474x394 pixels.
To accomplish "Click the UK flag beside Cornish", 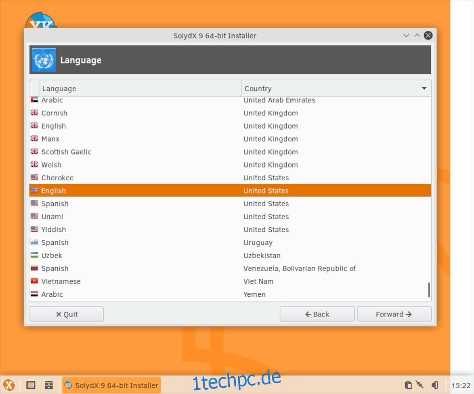I will [34, 113].
